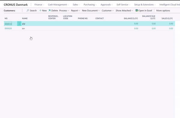Click the Excel icon beside Open in Excel
Screen dimensions: 180x118
[x=136, y=10]
